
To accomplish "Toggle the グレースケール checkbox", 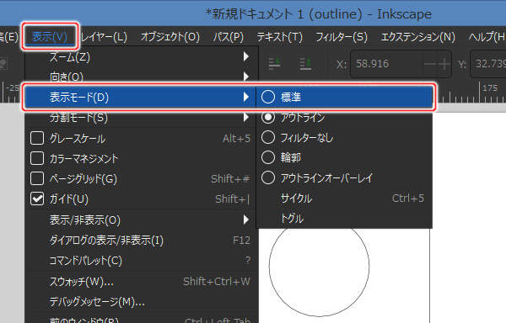I will (x=37, y=138).
